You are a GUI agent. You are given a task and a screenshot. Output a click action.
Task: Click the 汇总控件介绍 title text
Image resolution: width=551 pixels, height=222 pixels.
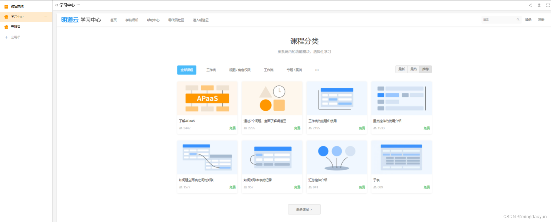318,180
